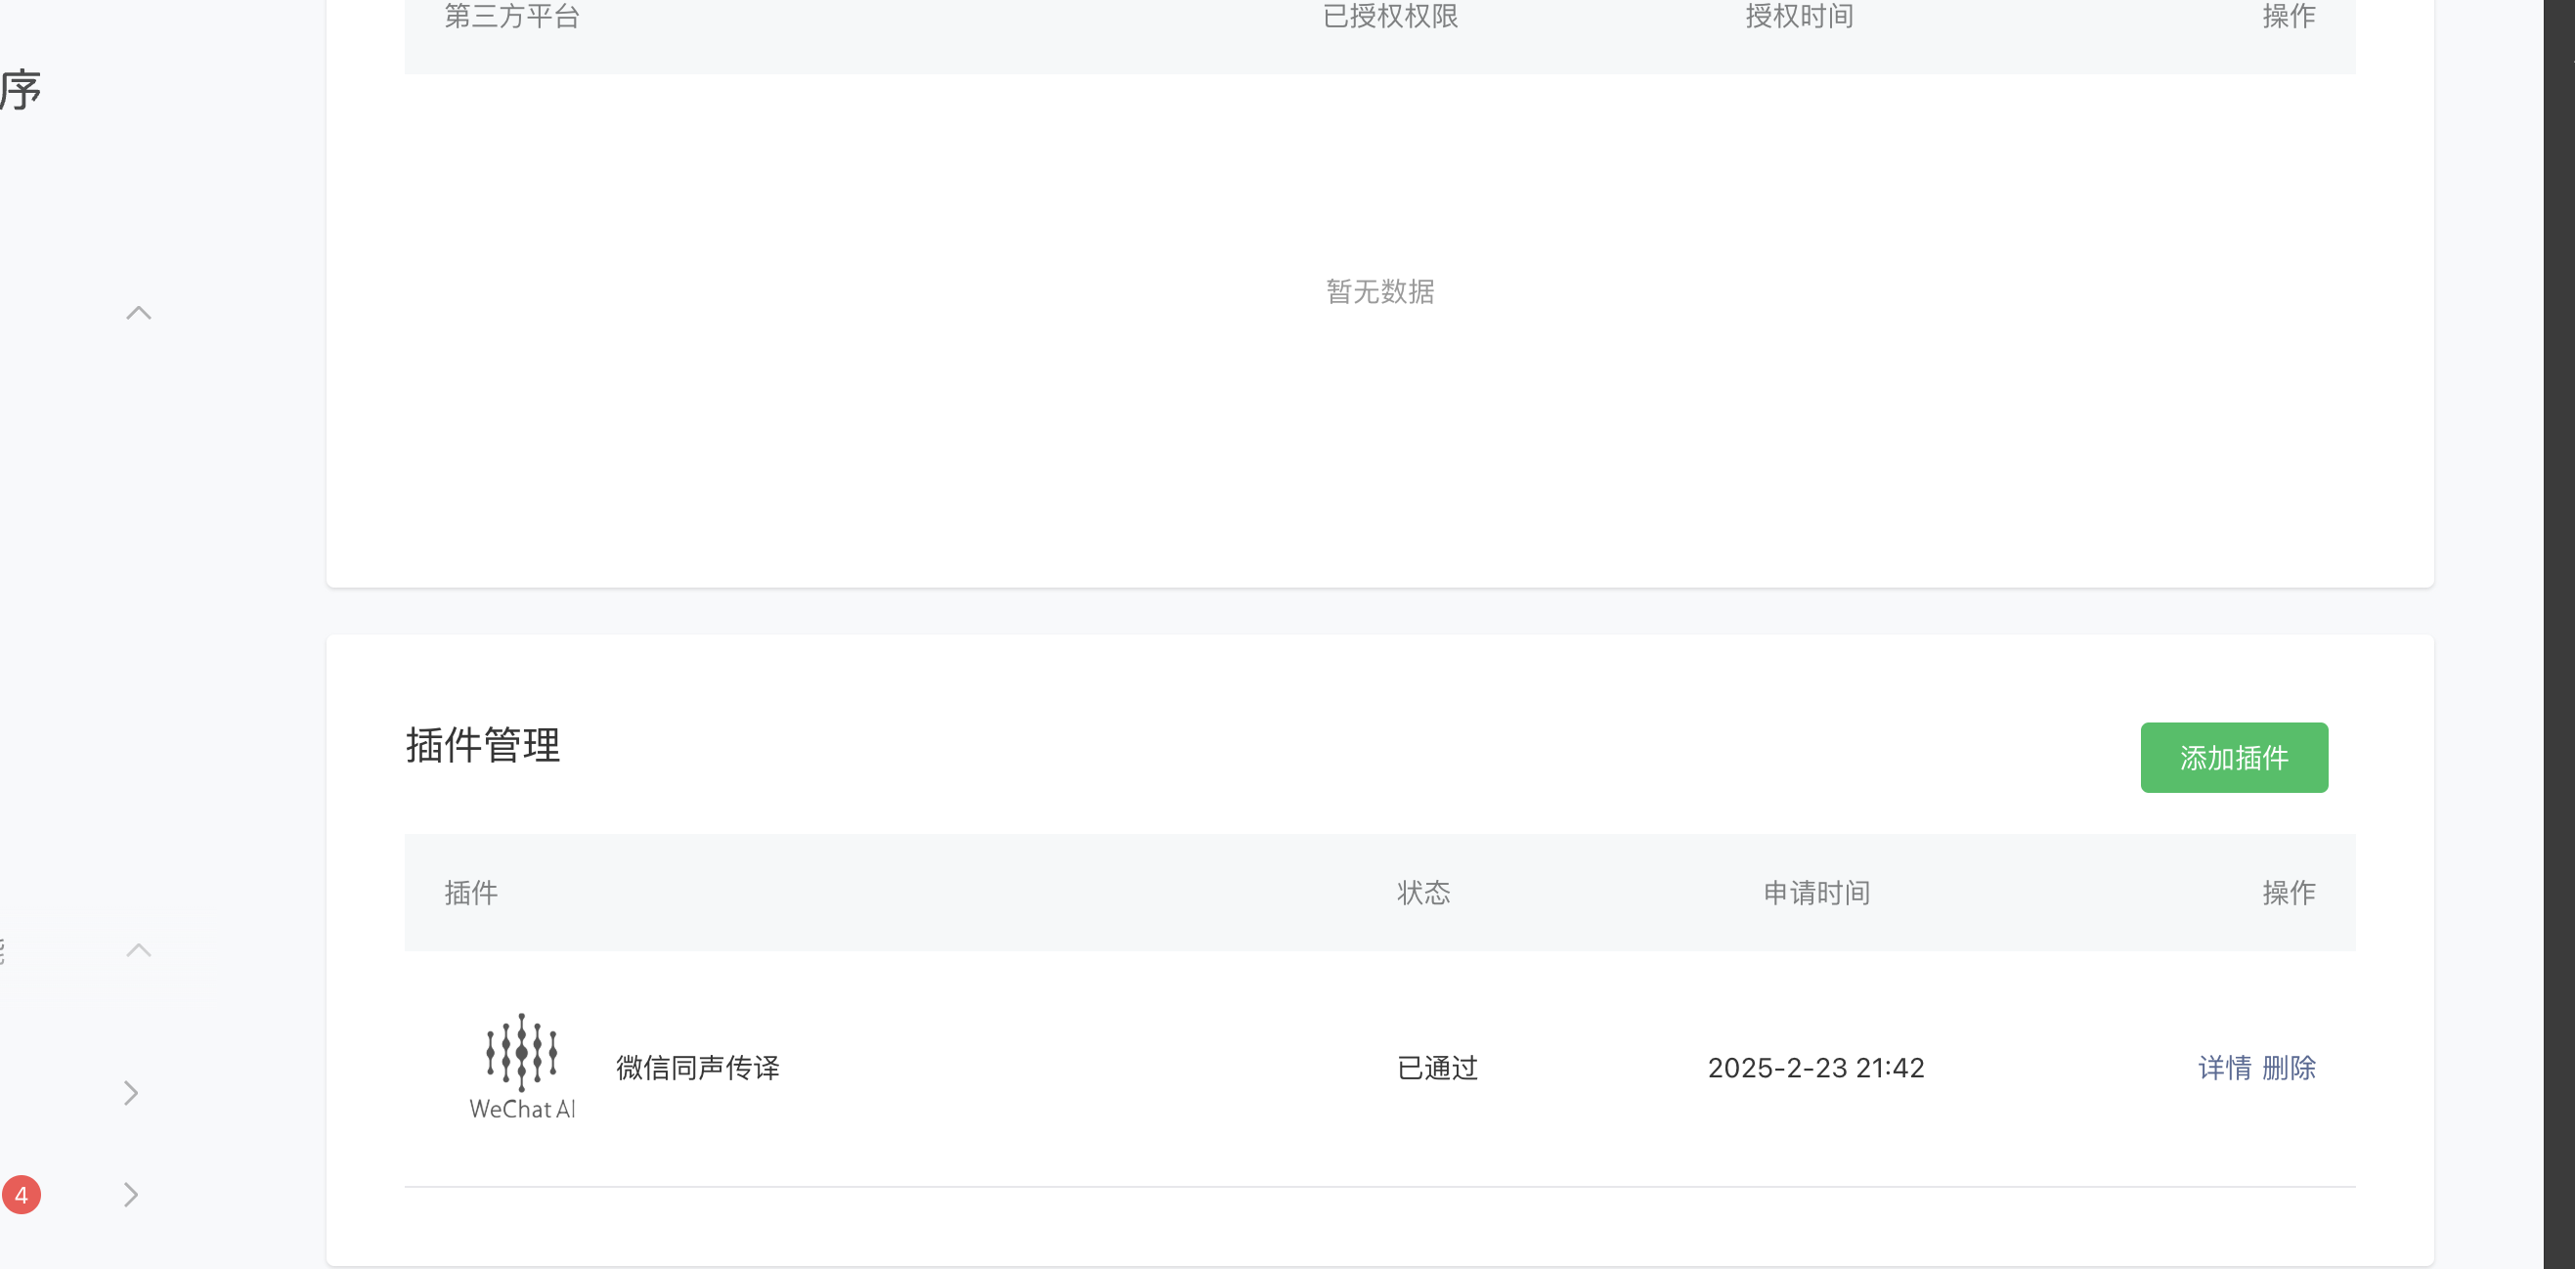Click the 暂无数据 empty table placeholder
The height and width of the screenshot is (1269, 2575).
click(1379, 291)
